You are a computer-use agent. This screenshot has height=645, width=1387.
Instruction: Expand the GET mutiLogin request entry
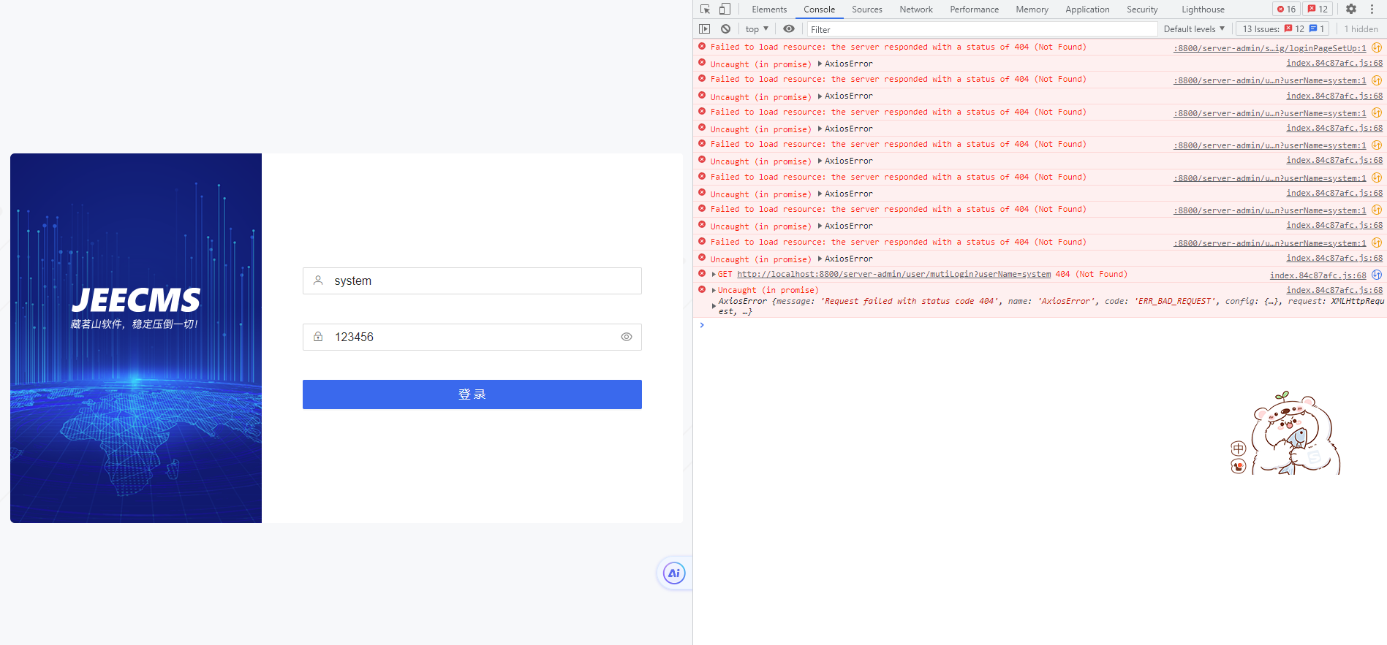[x=714, y=275]
